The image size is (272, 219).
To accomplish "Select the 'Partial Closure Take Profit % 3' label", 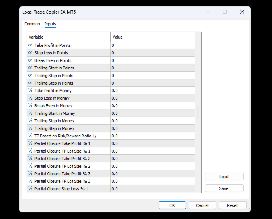I will point(62,174).
